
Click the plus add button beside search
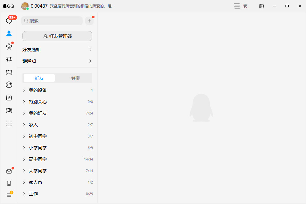tap(89, 21)
